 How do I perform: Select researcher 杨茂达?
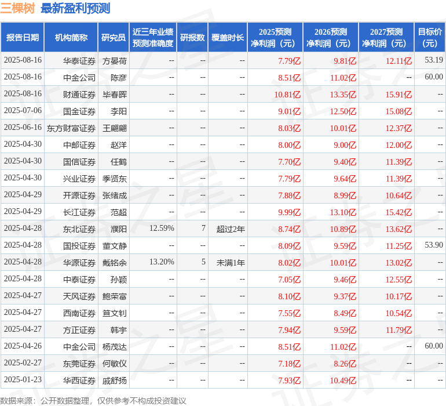115,347
